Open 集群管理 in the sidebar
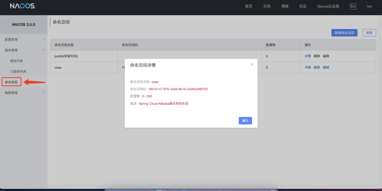The height and width of the screenshot is (191, 382). tap(11, 93)
